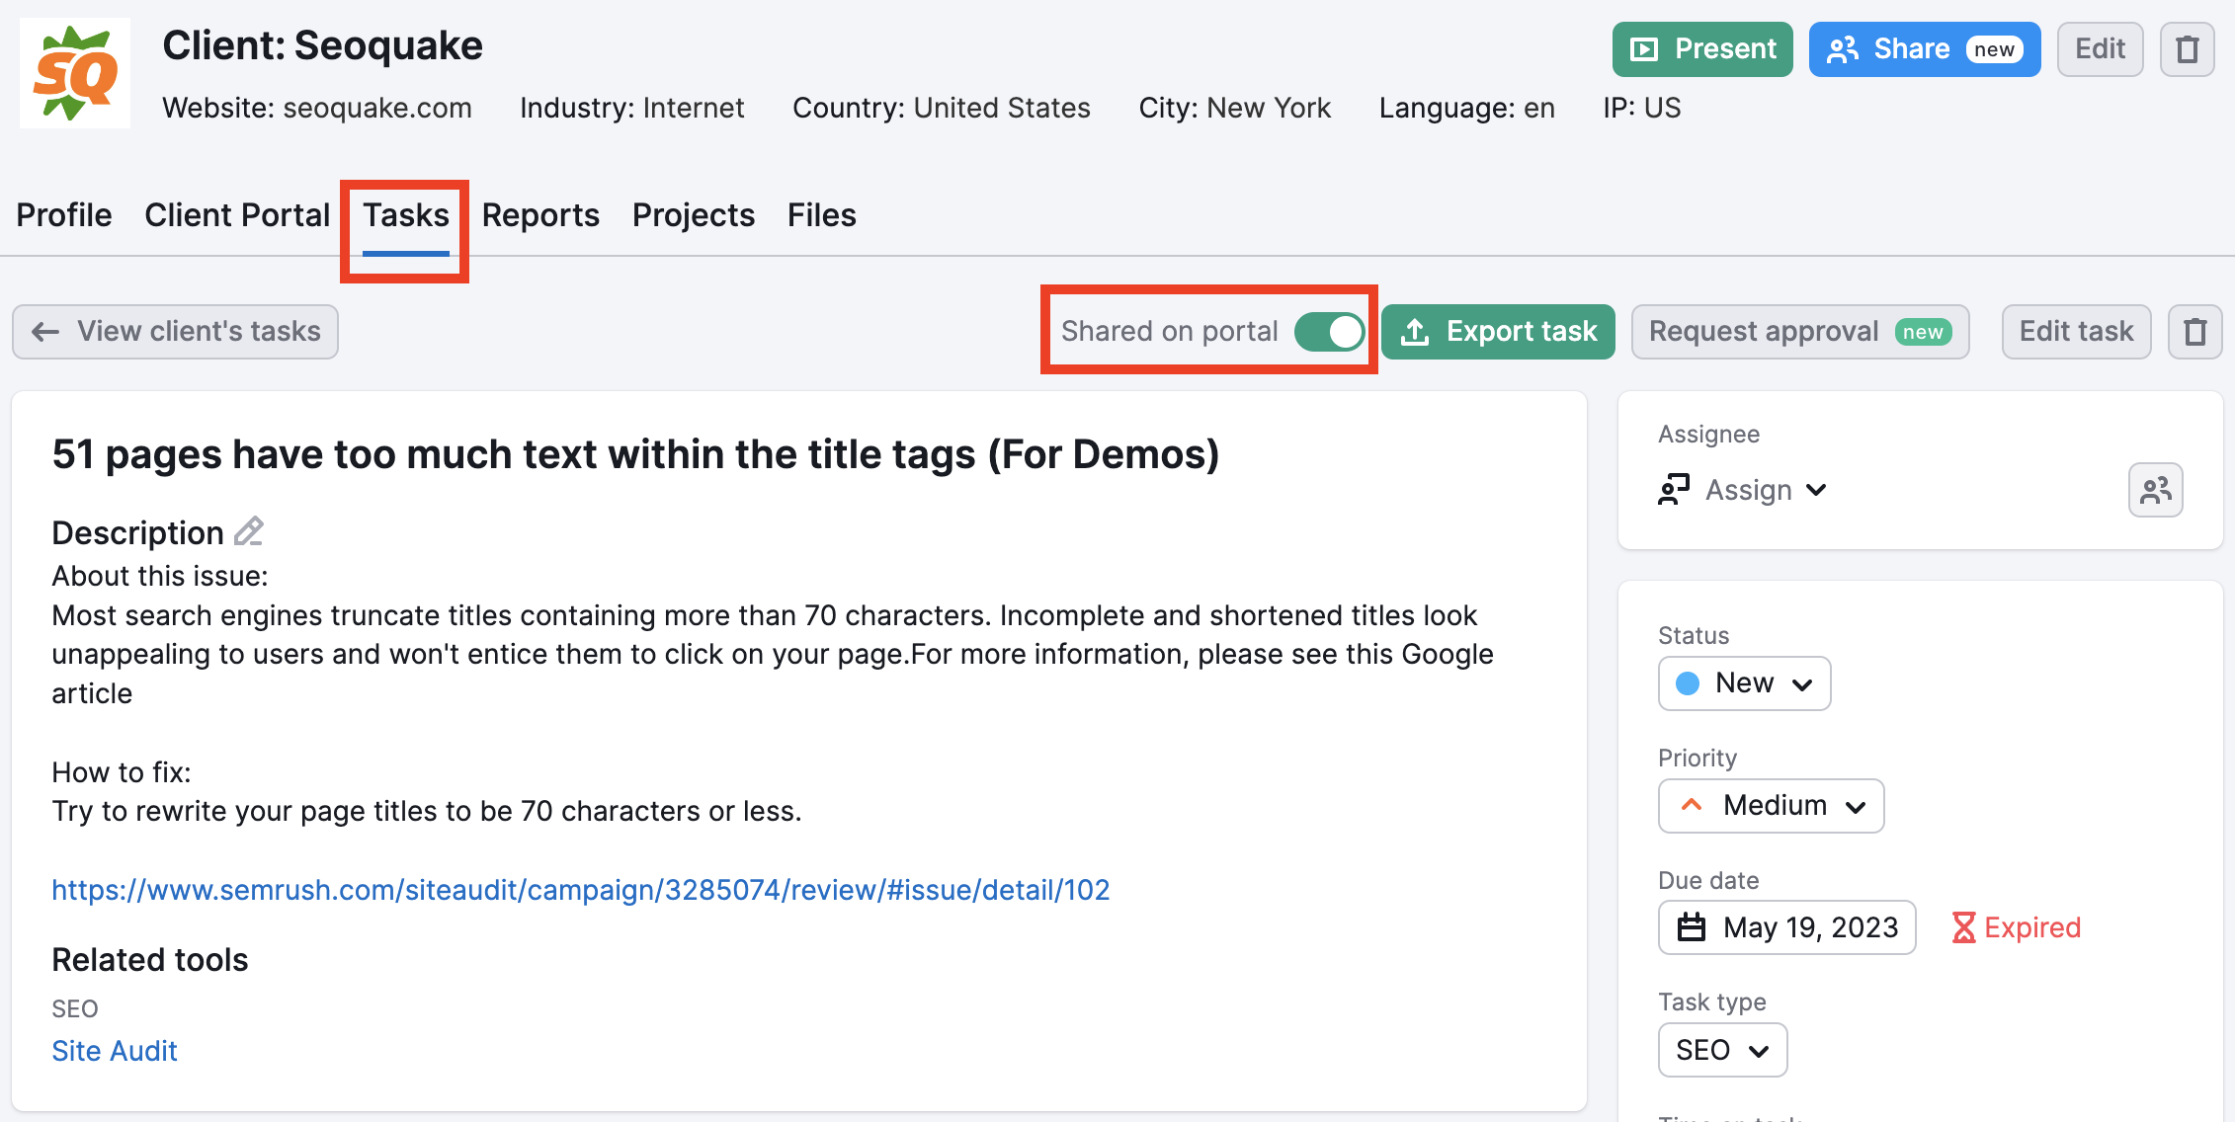Select the Tasks tab
This screenshot has height=1122, width=2235.
(x=406, y=215)
